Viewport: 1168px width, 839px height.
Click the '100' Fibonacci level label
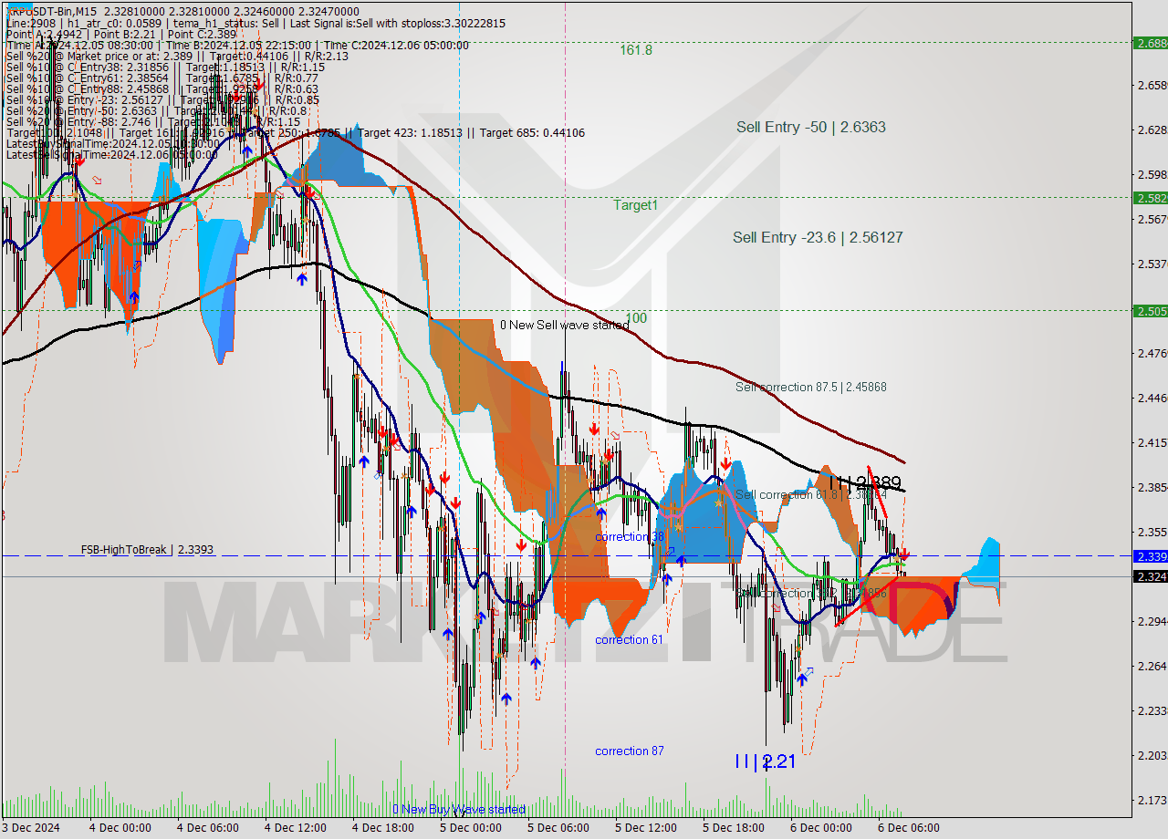[637, 318]
